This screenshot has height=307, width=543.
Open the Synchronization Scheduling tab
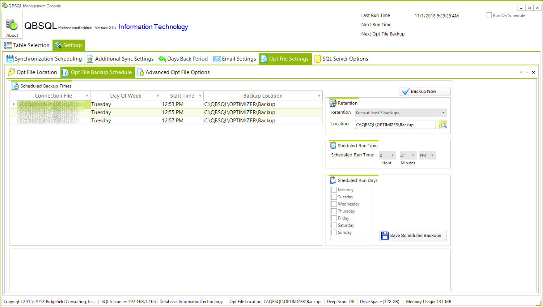click(44, 59)
